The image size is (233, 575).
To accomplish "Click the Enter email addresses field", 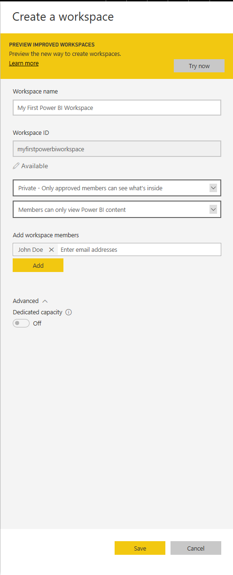I will 140,249.
